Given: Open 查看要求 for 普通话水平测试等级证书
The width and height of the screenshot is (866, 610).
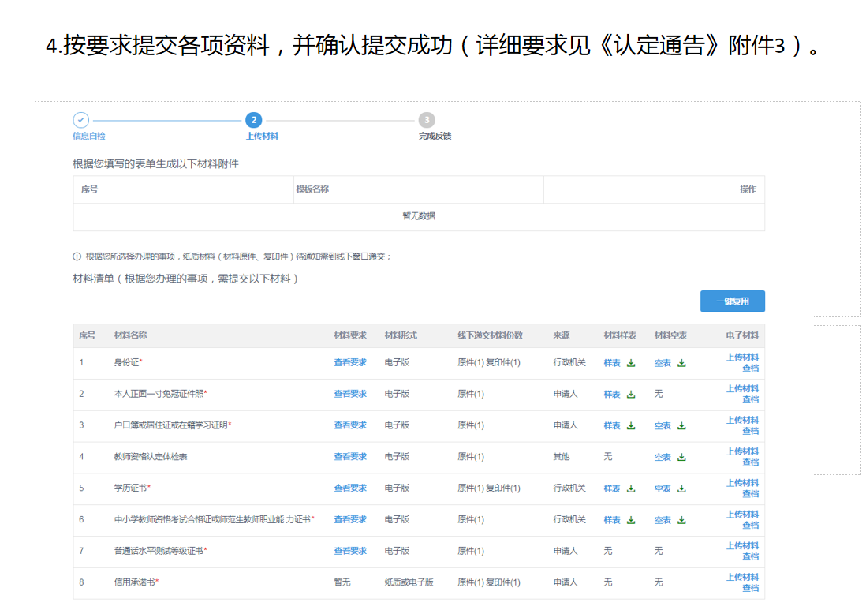Looking at the screenshot, I should point(350,551).
